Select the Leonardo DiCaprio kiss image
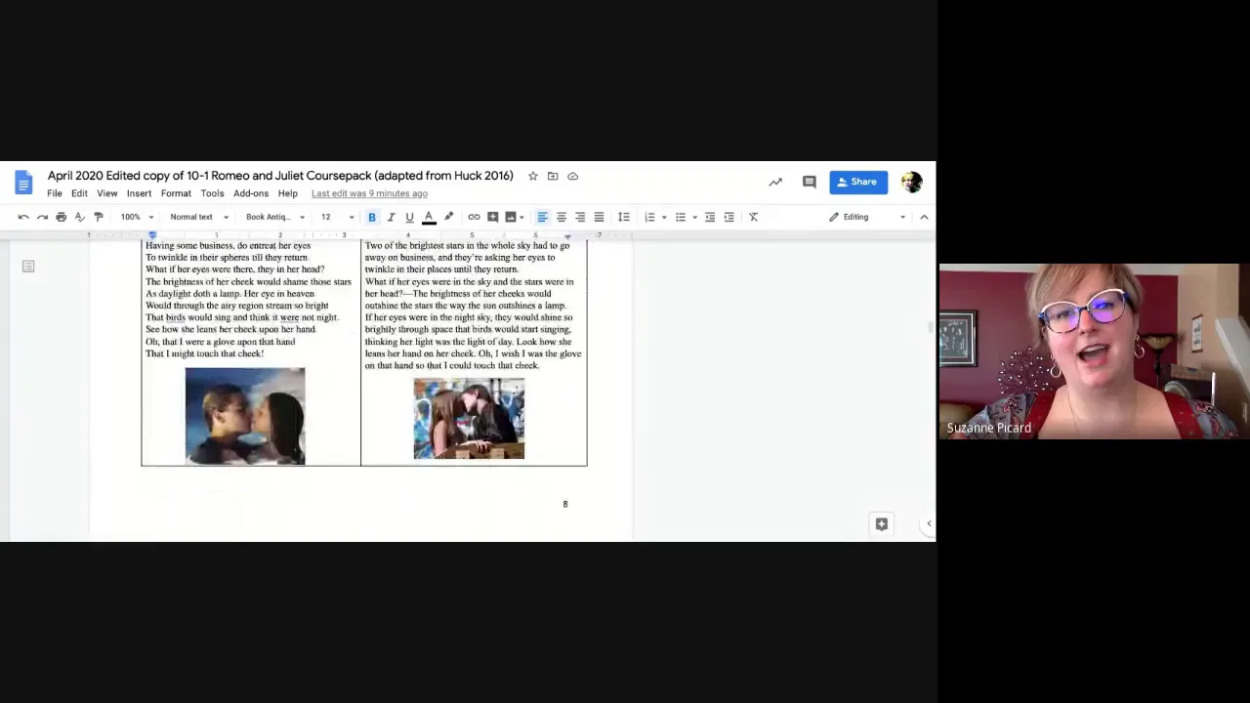Image resolution: width=1250 pixels, height=703 pixels. coord(245,416)
